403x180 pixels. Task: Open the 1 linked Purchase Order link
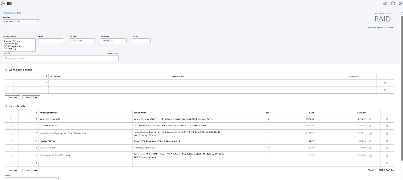click(x=12, y=13)
